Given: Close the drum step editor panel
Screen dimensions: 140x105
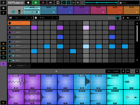Looking at the screenshot, I should [137, 18].
